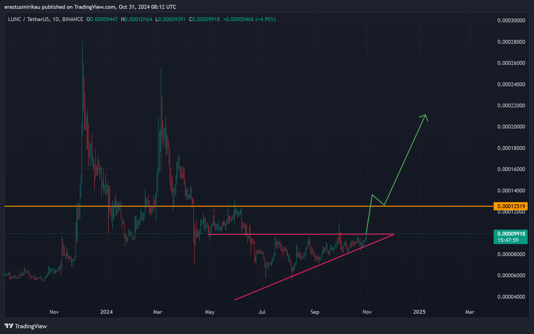534x334 pixels.
Task: Click the 0.00018000 price axis label
Action: (511, 148)
